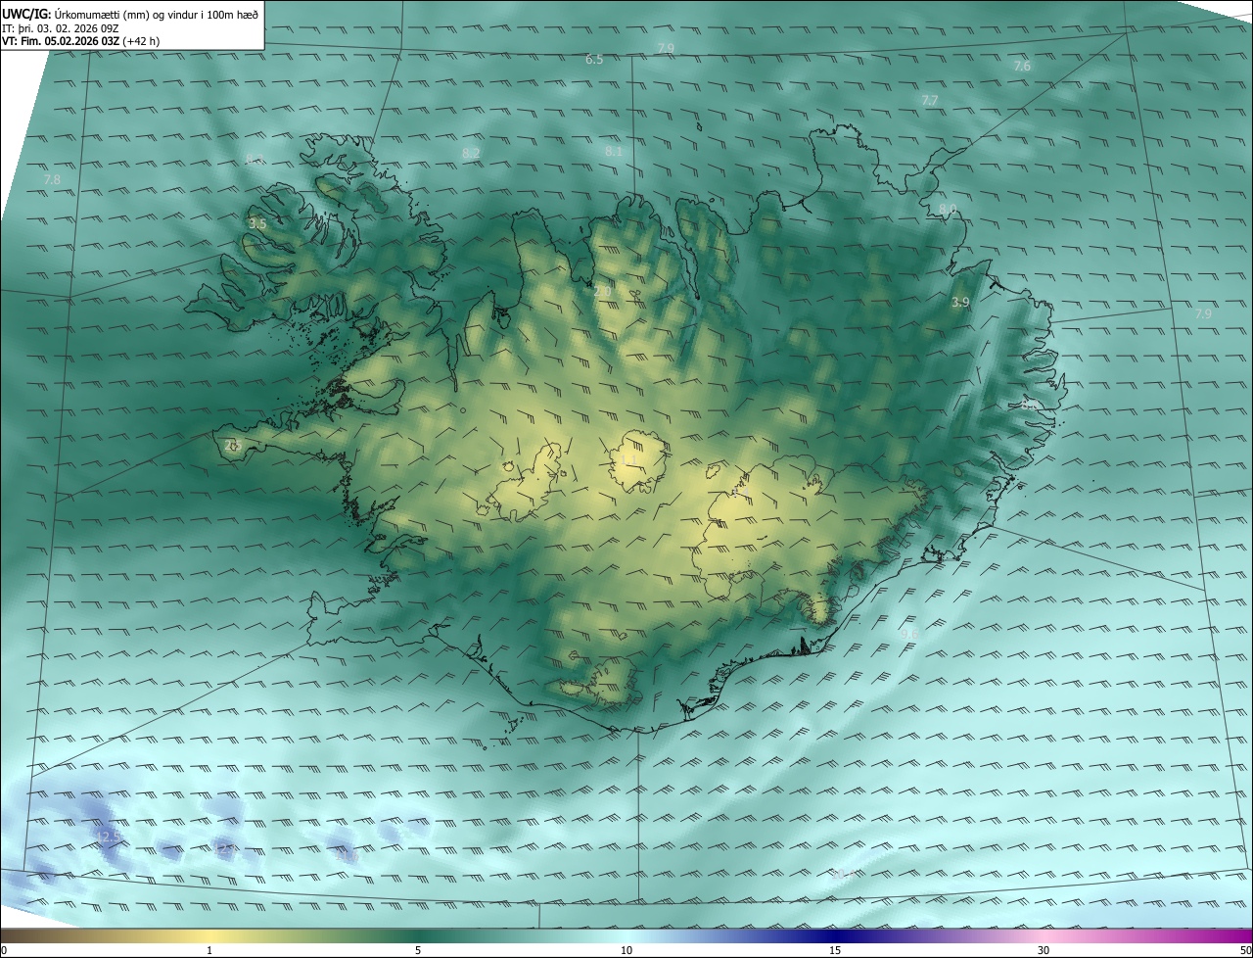
Task: Click the colorbar tick label 30
Action: tap(1044, 950)
